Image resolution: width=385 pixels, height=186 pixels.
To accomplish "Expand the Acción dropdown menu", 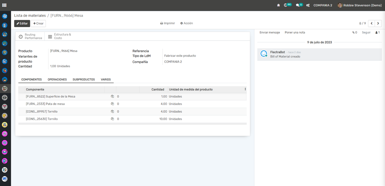I will click(187, 23).
